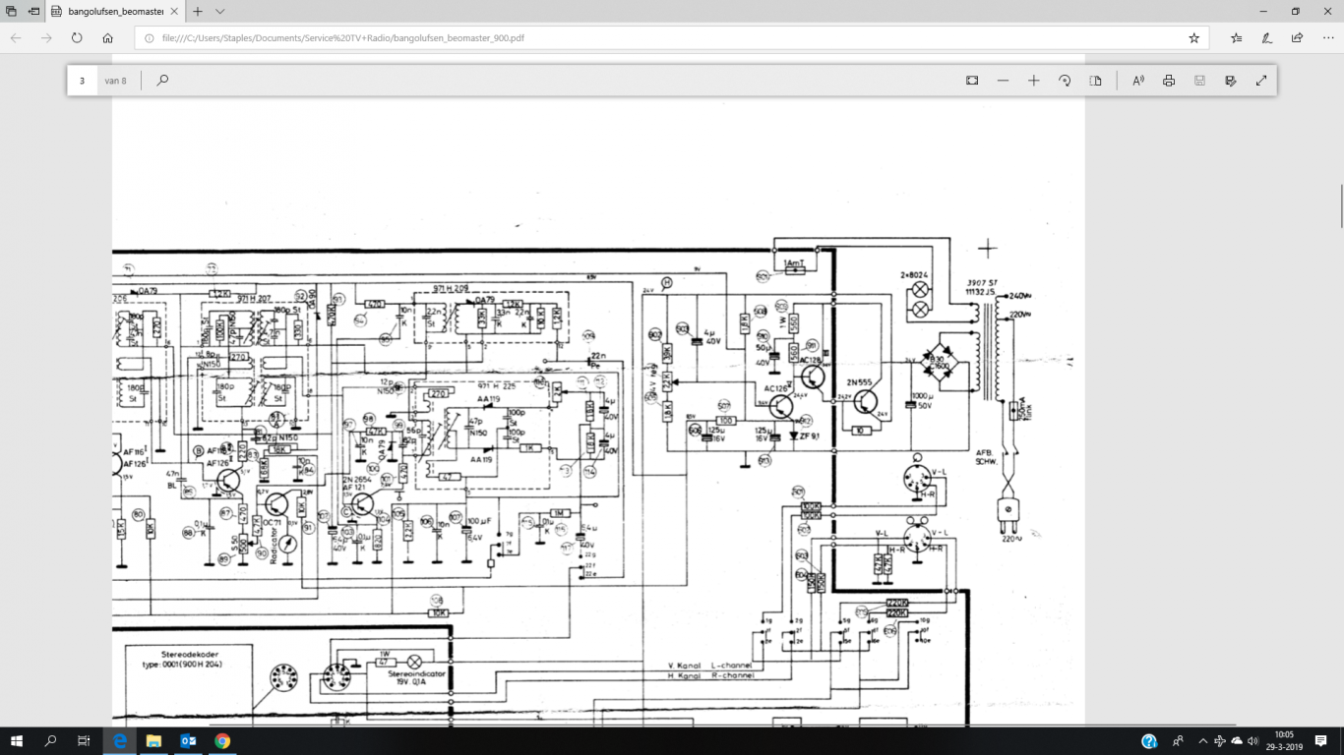Select the page number field showing 3
Viewport: 1344px width, 755px height.
click(x=83, y=81)
